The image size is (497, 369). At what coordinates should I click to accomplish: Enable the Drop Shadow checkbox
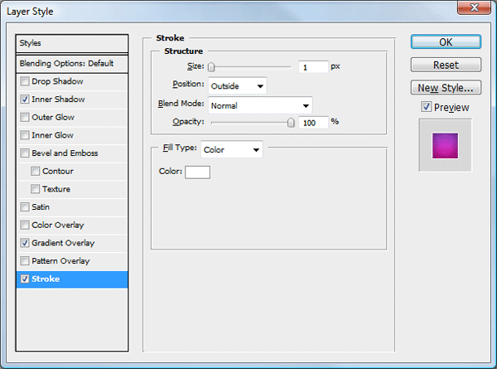tap(25, 81)
